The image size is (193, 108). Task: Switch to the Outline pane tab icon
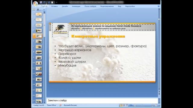click(x=38, y=9)
